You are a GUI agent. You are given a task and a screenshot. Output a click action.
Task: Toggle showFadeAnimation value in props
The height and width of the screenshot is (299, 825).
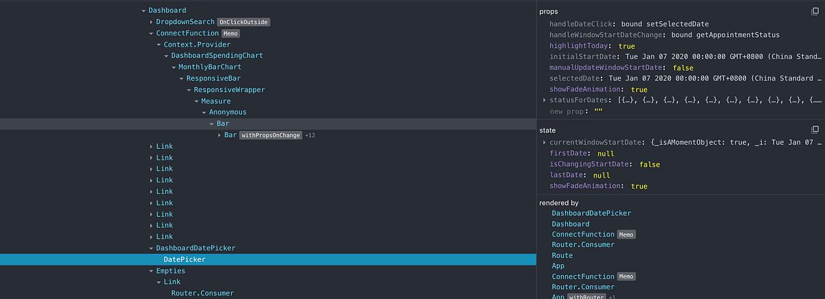tap(639, 90)
